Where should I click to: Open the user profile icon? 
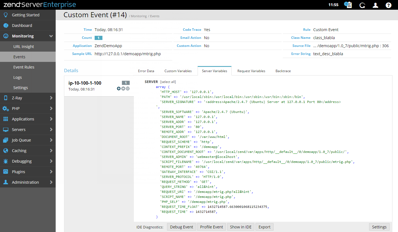click(375, 5)
